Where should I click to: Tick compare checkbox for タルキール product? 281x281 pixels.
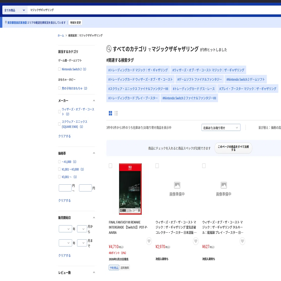(204, 166)
